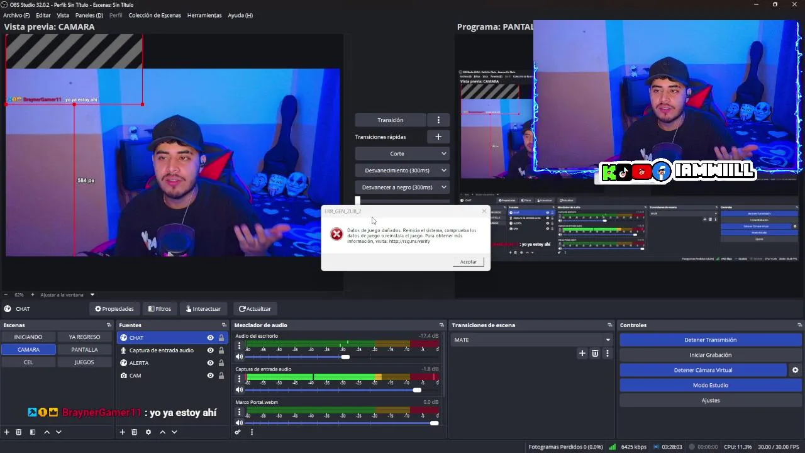Add quick transition with plus button

[x=438, y=137]
